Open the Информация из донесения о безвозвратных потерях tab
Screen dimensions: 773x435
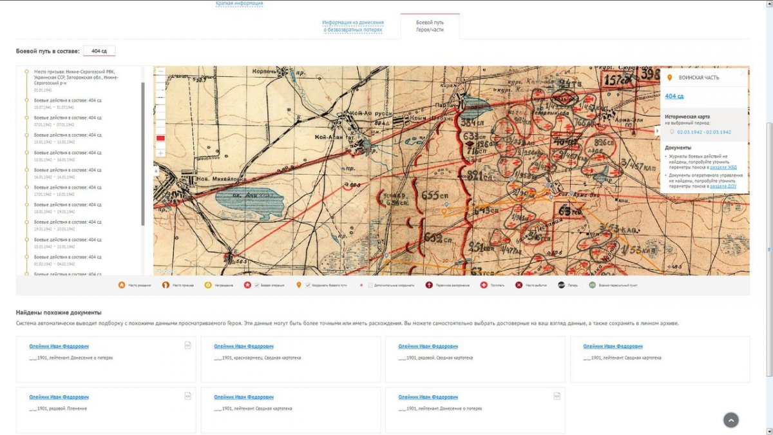352,26
